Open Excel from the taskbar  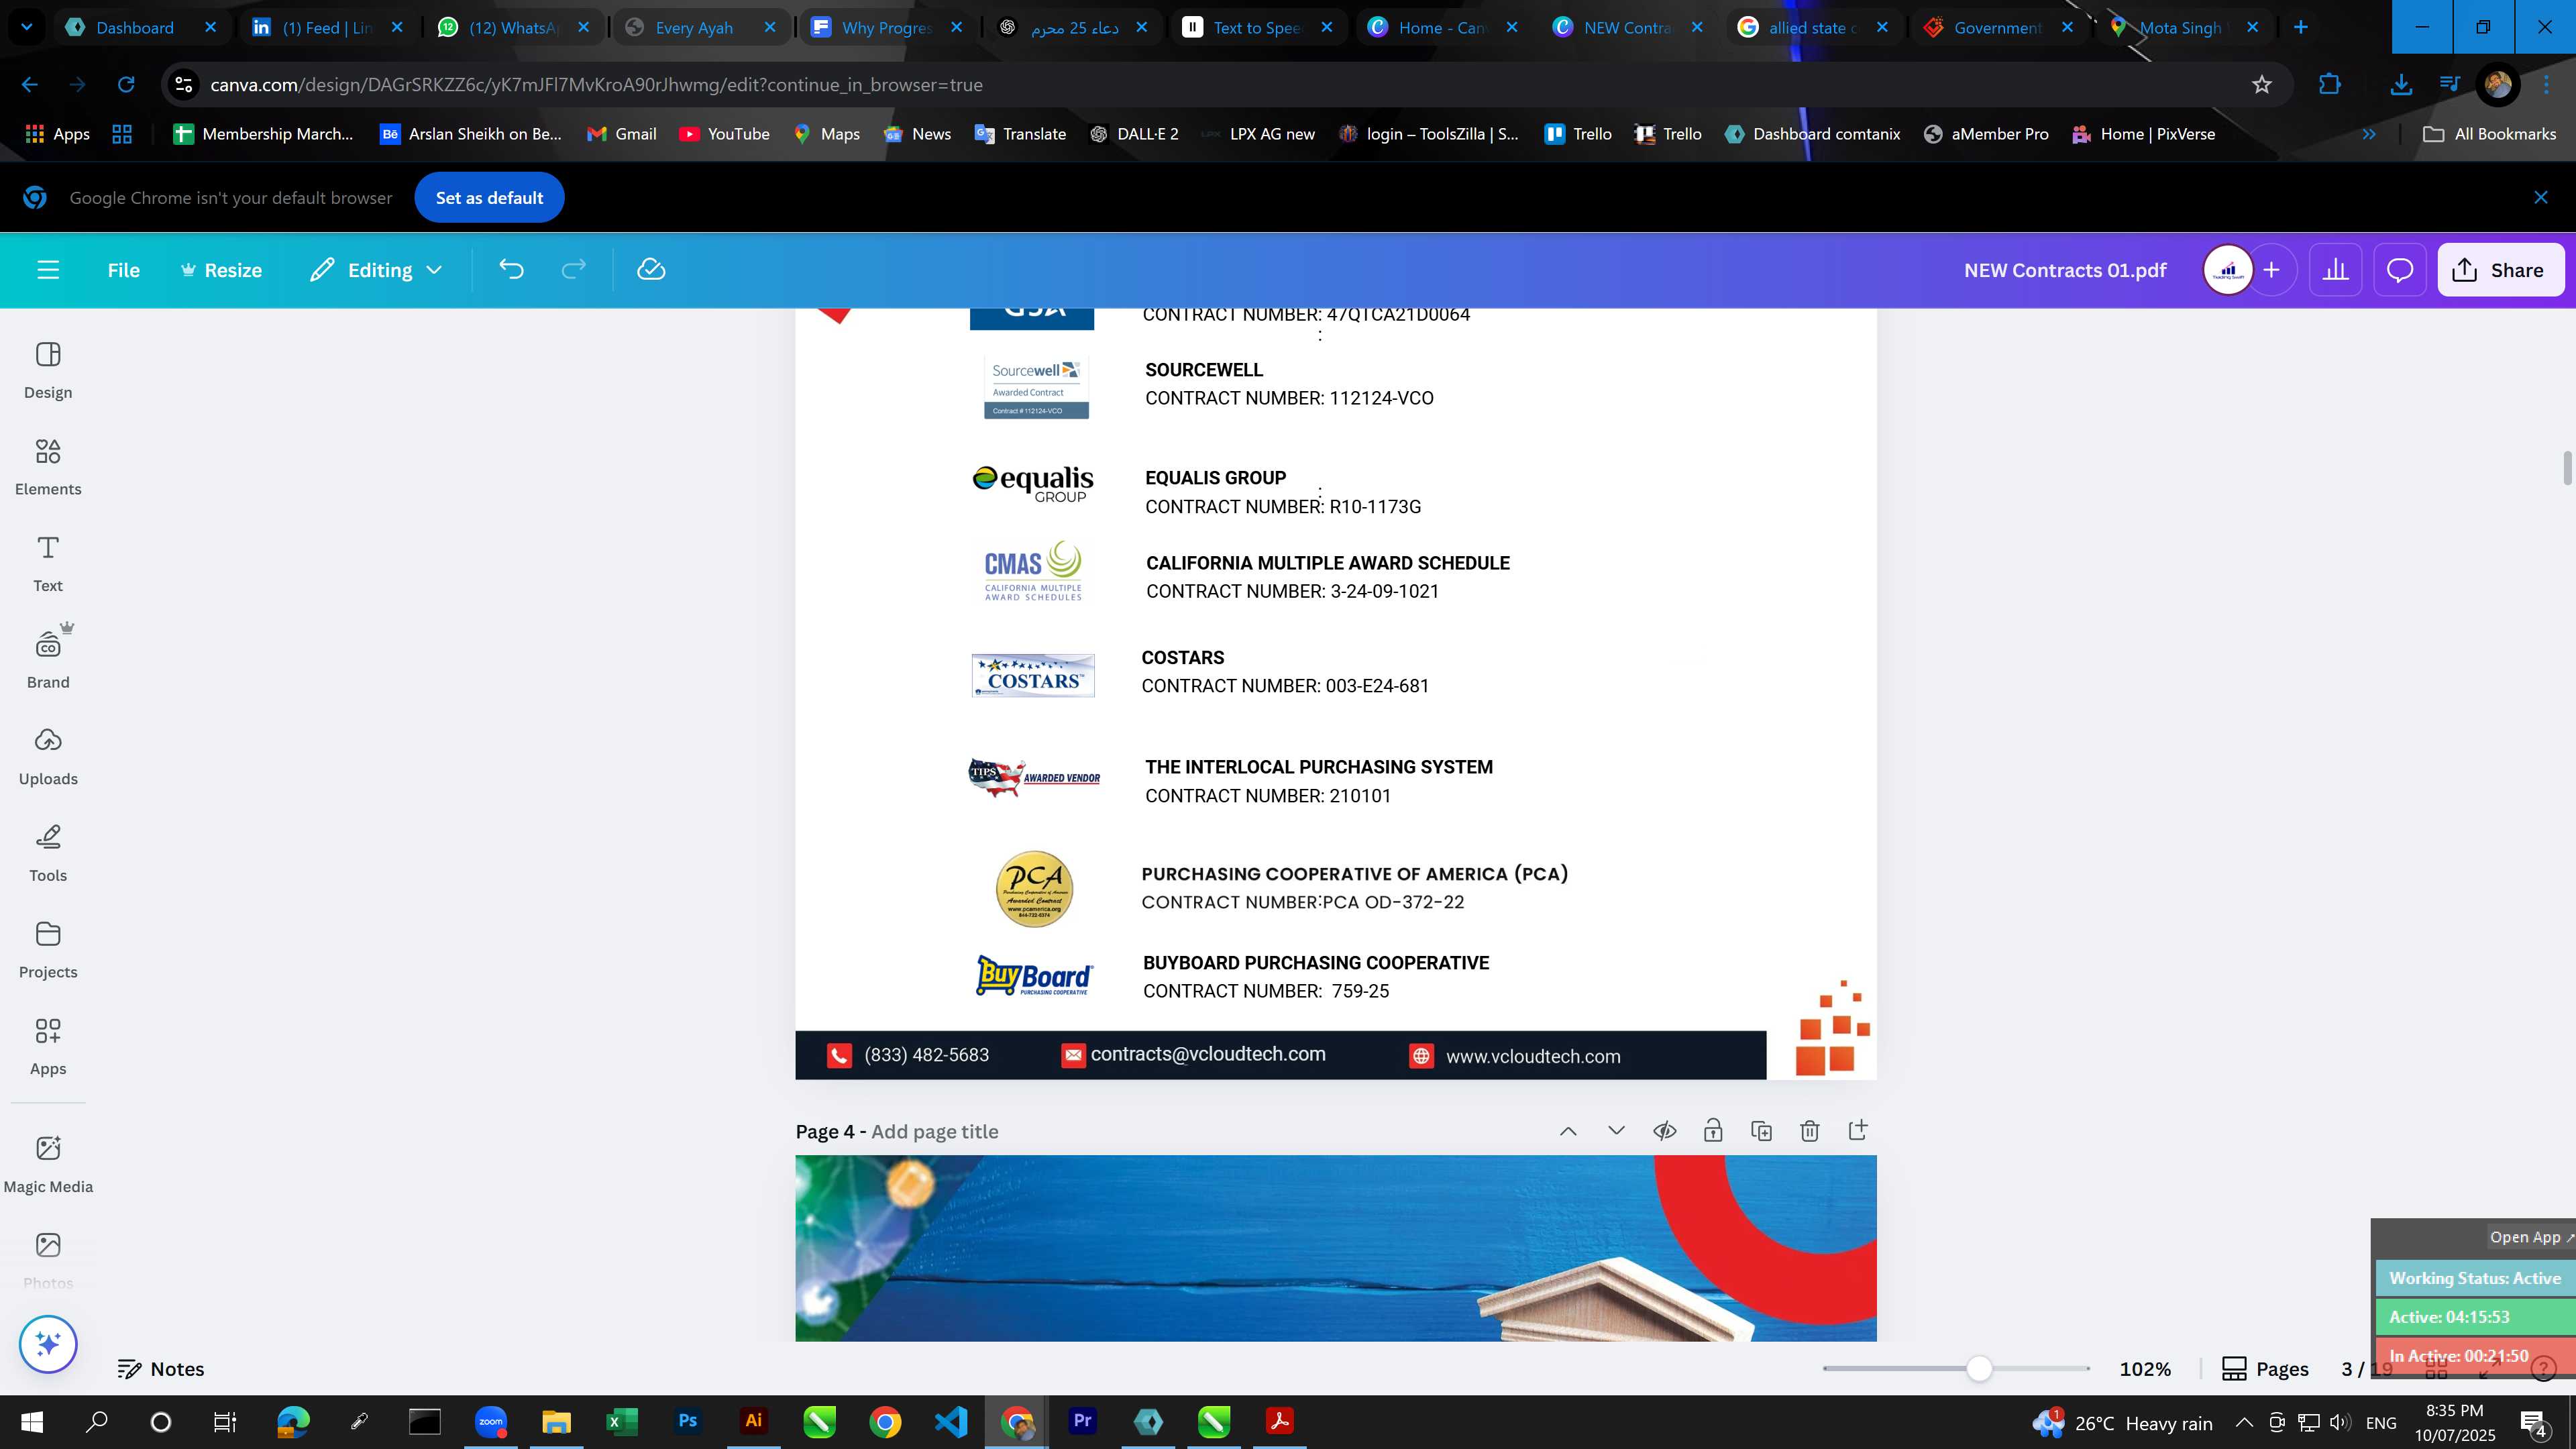622,1422
